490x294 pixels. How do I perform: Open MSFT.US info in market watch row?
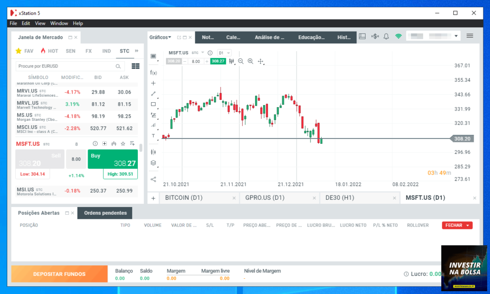pyautogui.click(x=95, y=143)
